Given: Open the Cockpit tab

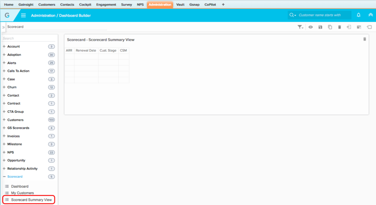Looking at the screenshot, I should click(x=85, y=4).
